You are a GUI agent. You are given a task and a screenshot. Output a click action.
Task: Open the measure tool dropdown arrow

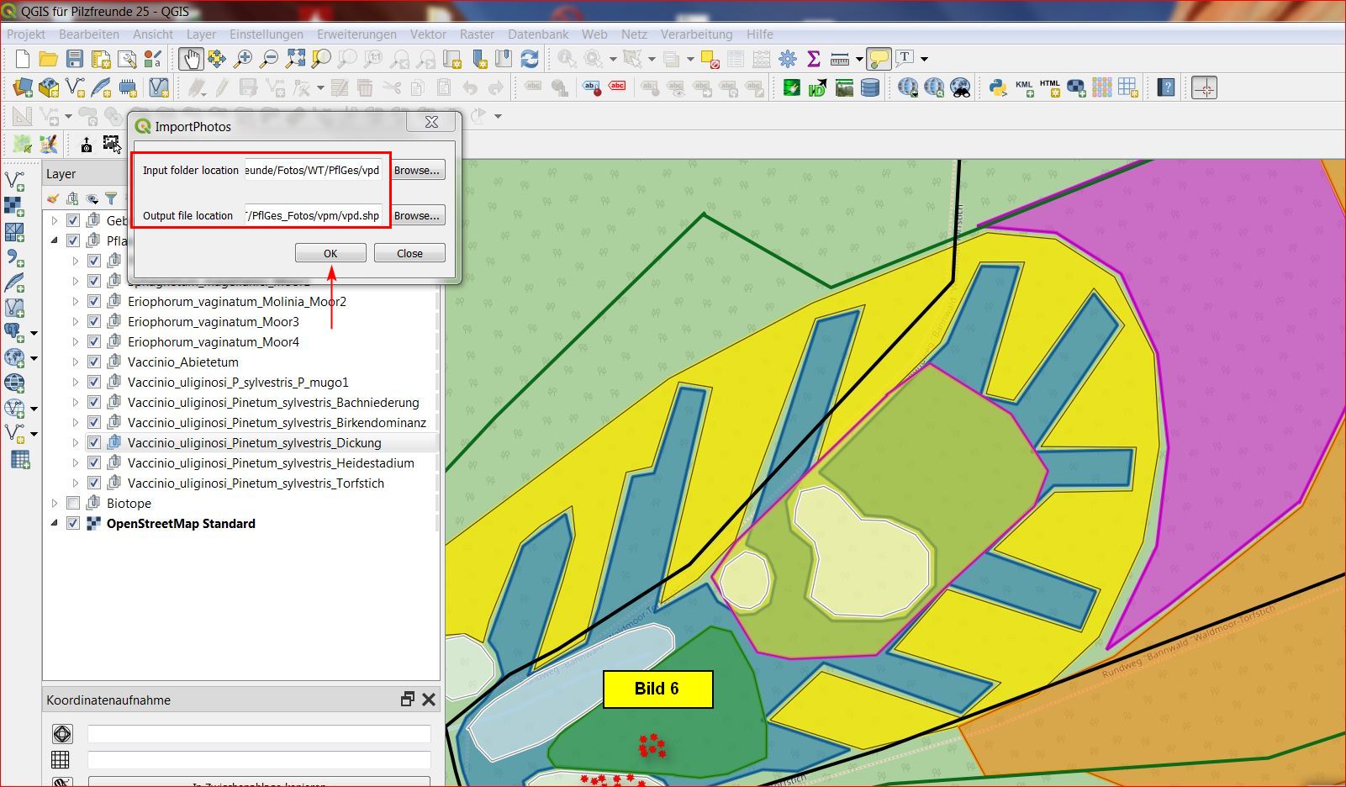tap(859, 59)
